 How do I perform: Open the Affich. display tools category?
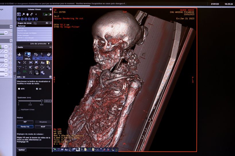(28, 55)
